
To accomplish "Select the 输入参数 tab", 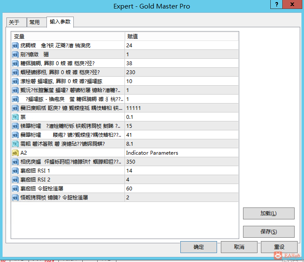I will (60, 22).
